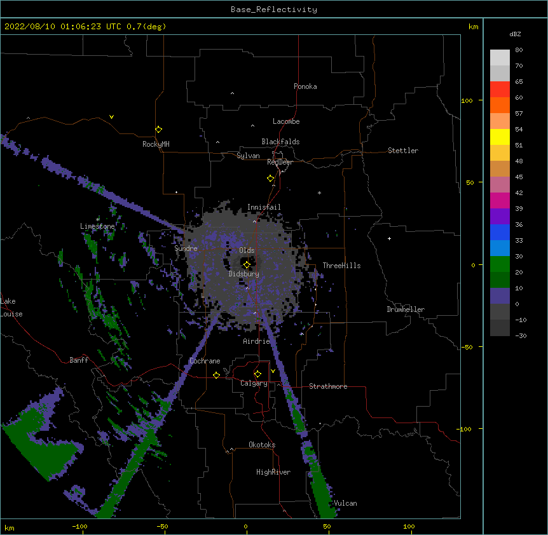
Task: Click the Lake Louise label
Action: click(x=11, y=308)
